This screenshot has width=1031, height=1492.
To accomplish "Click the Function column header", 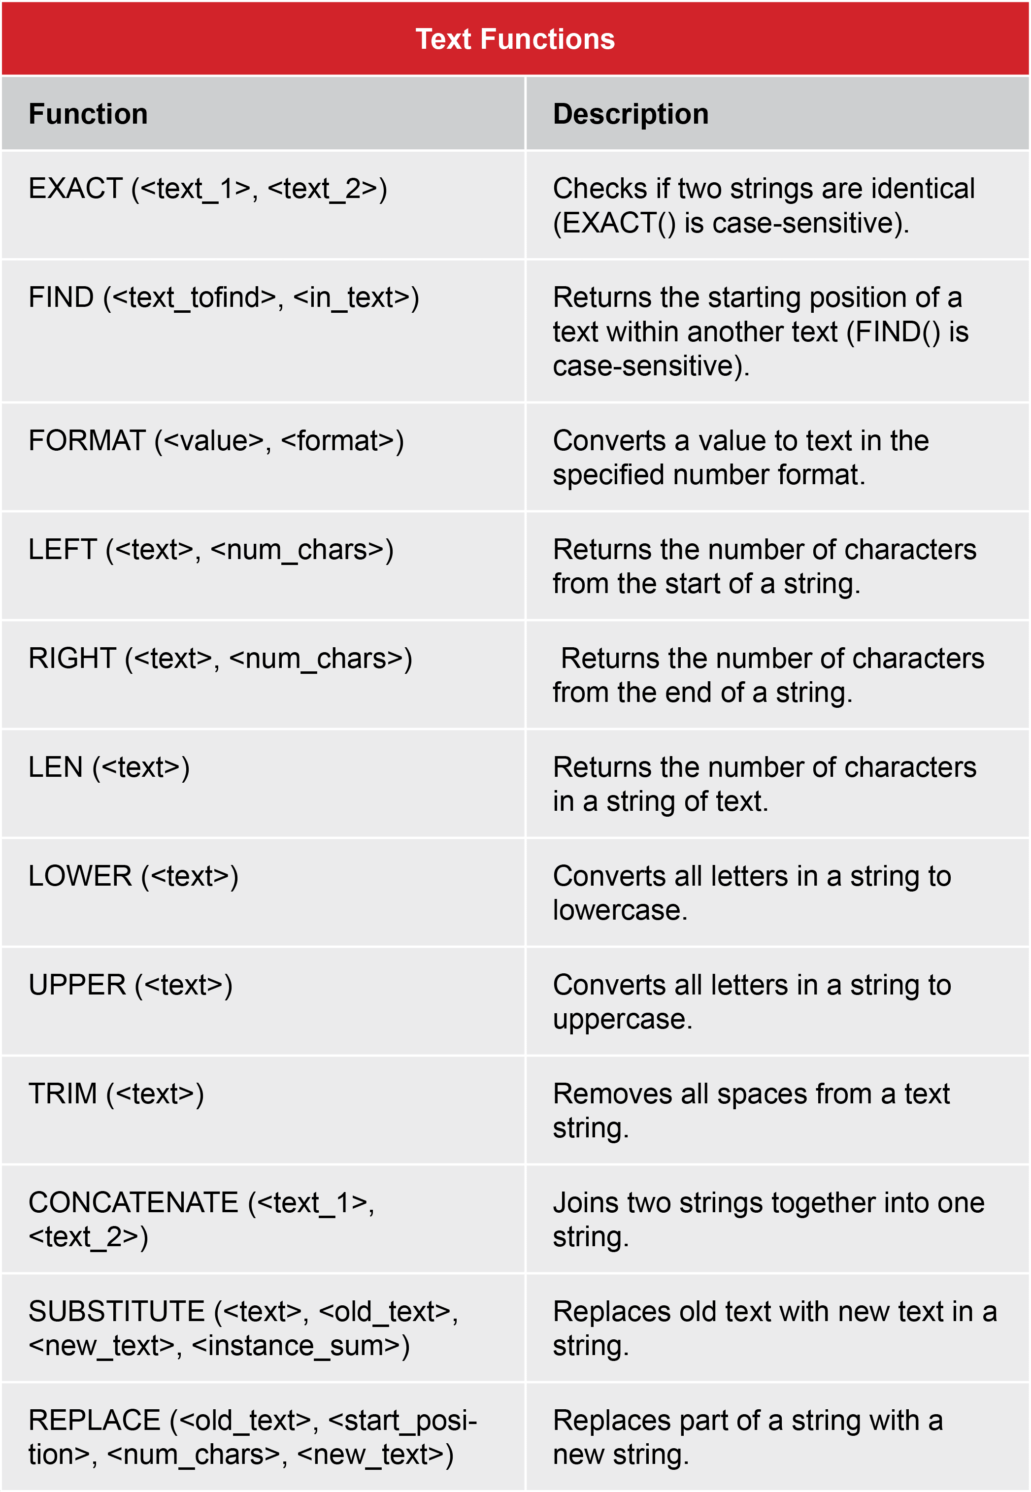I will [x=89, y=114].
